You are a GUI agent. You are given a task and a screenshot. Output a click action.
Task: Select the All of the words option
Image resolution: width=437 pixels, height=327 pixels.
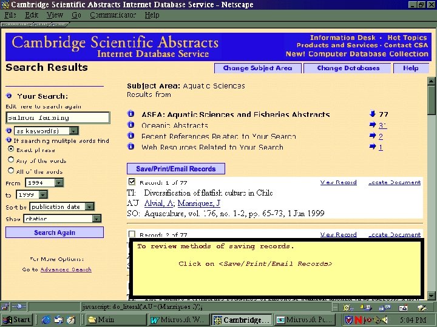11,170
